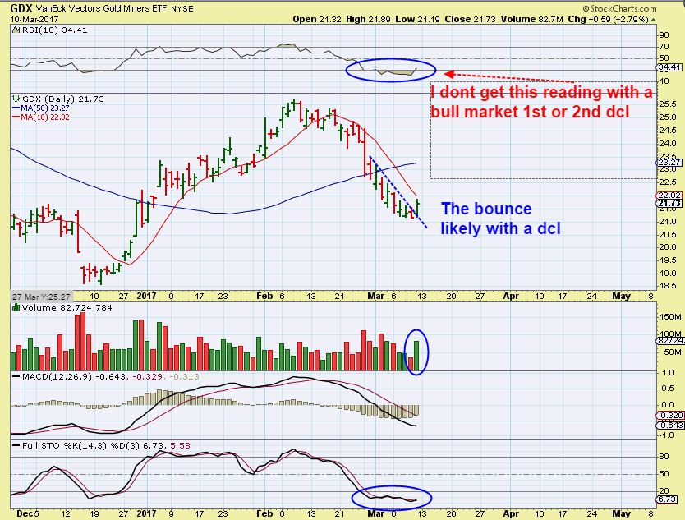
Task: Click the RSI legend icon before RSI(10)
Action: (16, 30)
